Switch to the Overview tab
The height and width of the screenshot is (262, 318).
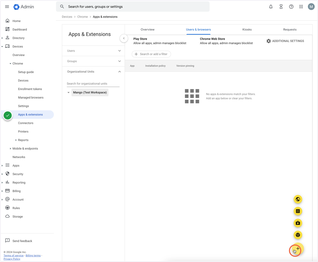tap(148, 30)
